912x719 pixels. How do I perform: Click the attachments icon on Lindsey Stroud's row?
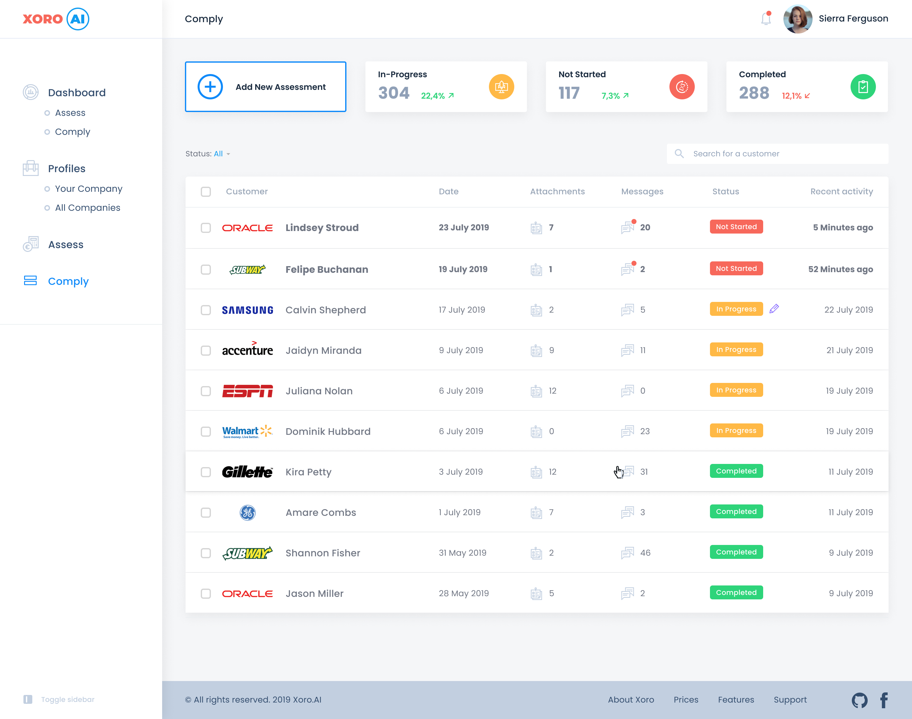coord(536,228)
